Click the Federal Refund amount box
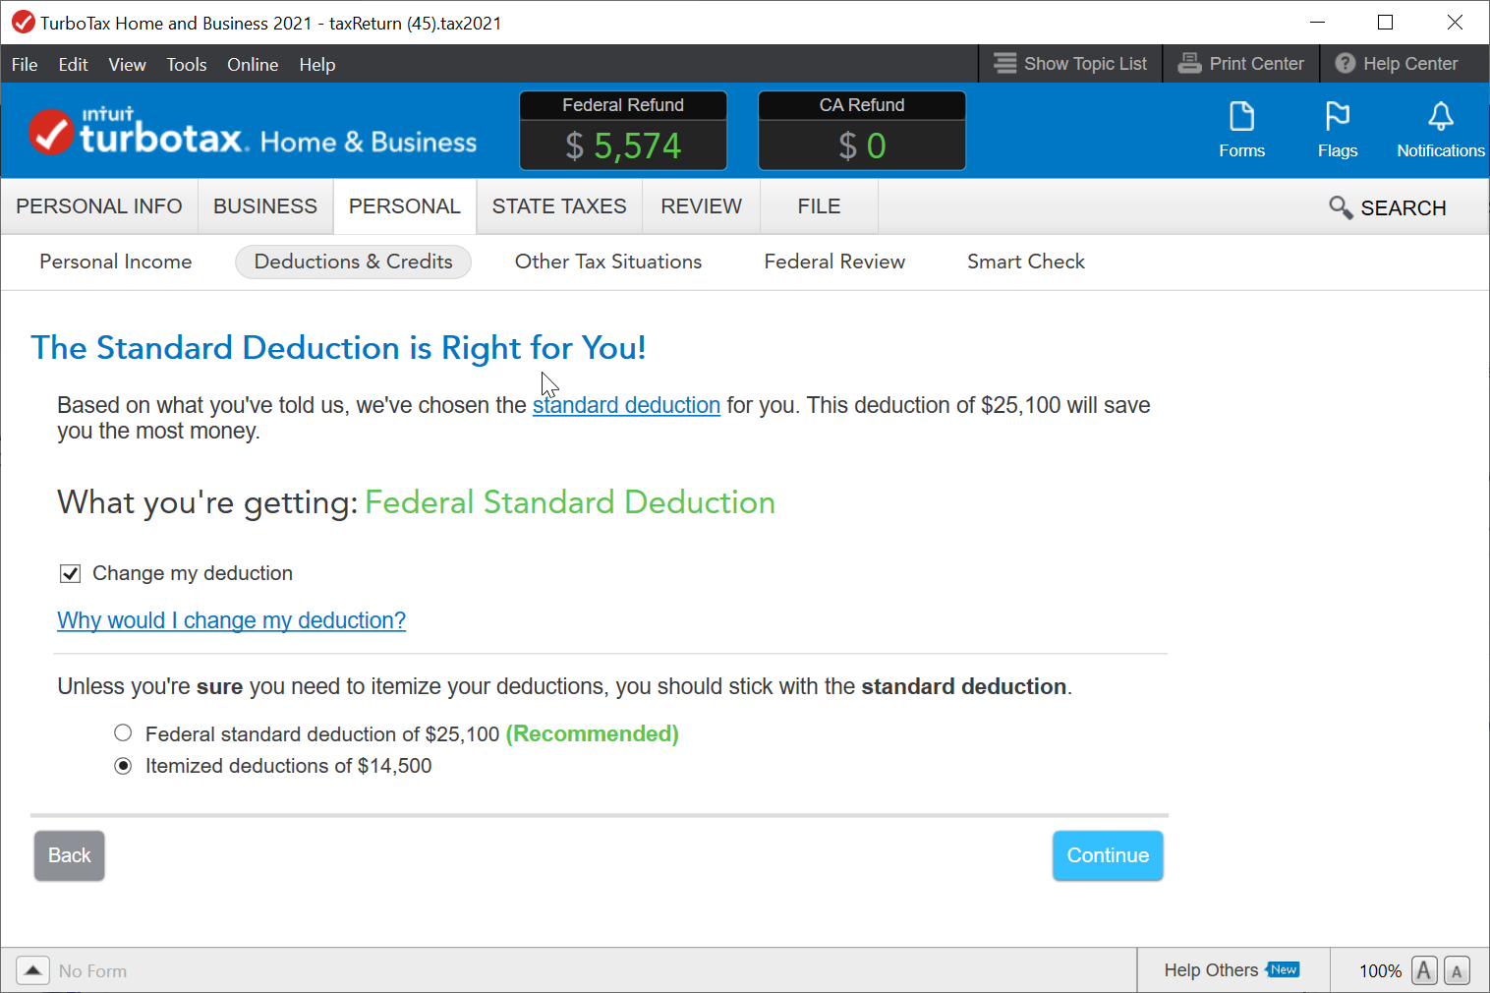The height and width of the screenshot is (993, 1490). (x=623, y=131)
